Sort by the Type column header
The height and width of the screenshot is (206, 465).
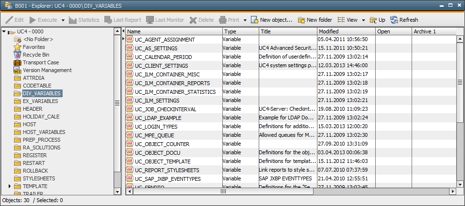coord(241,31)
